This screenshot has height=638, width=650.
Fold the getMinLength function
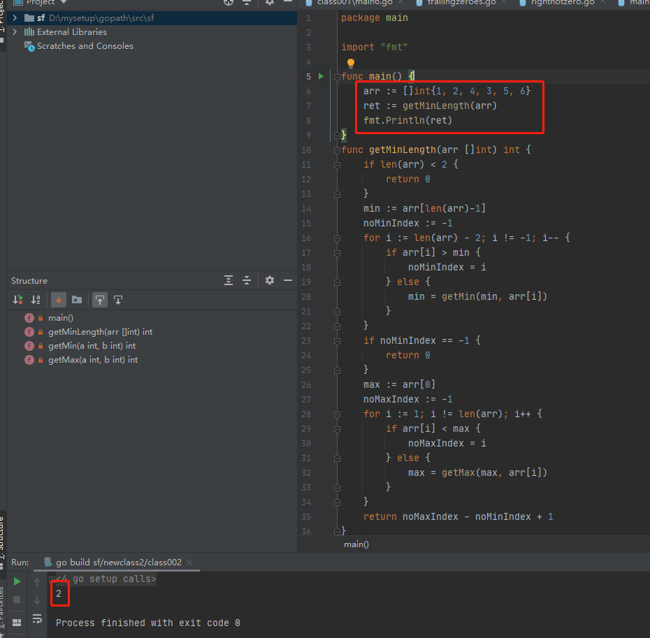point(337,150)
